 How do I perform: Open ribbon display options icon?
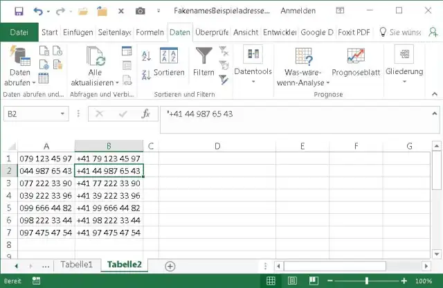pyautogui.click(x=340, y=10)
